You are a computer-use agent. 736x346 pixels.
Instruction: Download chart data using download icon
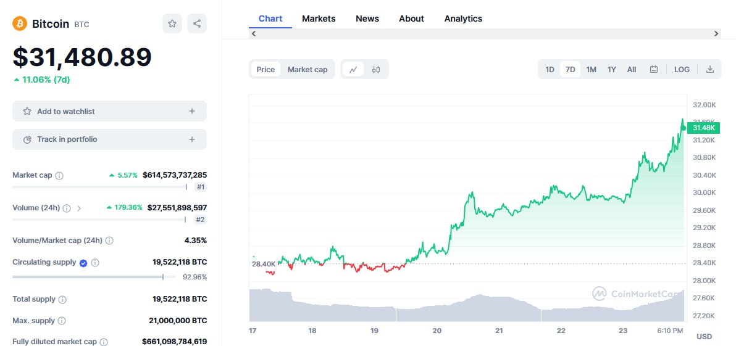[710, 70]
